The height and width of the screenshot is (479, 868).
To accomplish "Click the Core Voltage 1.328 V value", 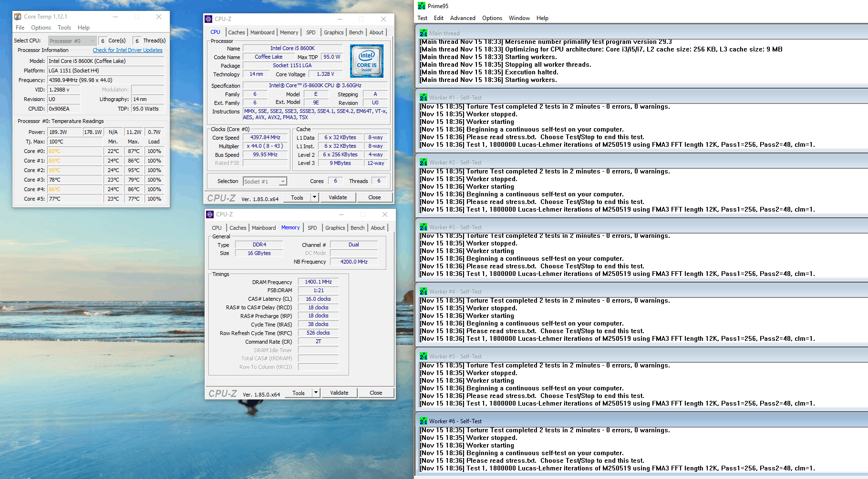I will click(x=325, y=74).
